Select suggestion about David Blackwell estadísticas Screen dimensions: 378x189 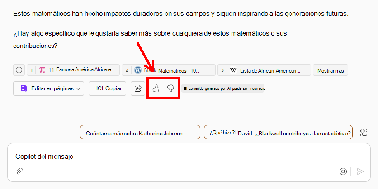(x=278, y=132)
